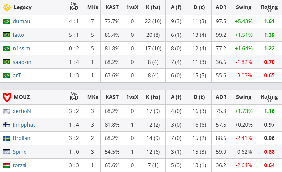
Task: Sort MOUZ table by ADR column
Action: click(221, 97)
